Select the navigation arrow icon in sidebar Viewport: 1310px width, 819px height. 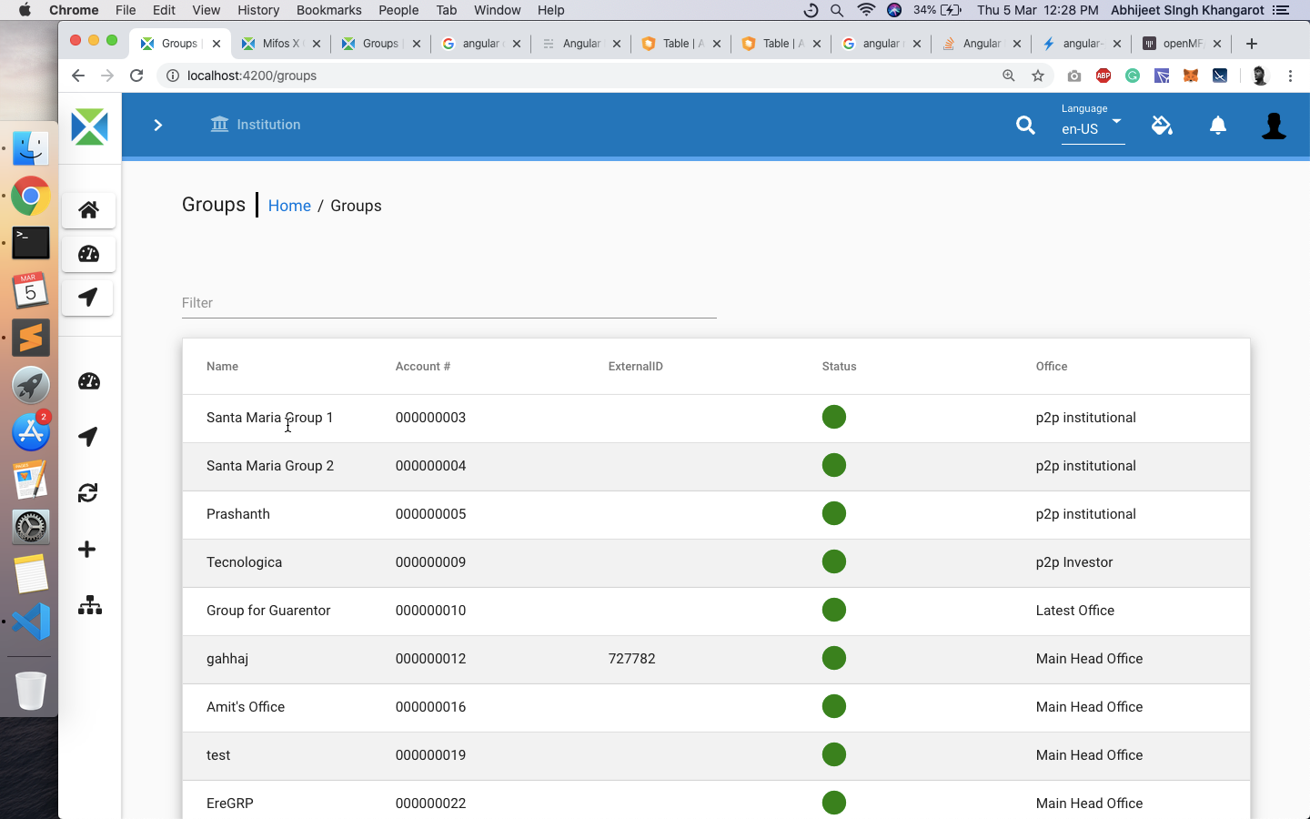(x=87, y=298)
